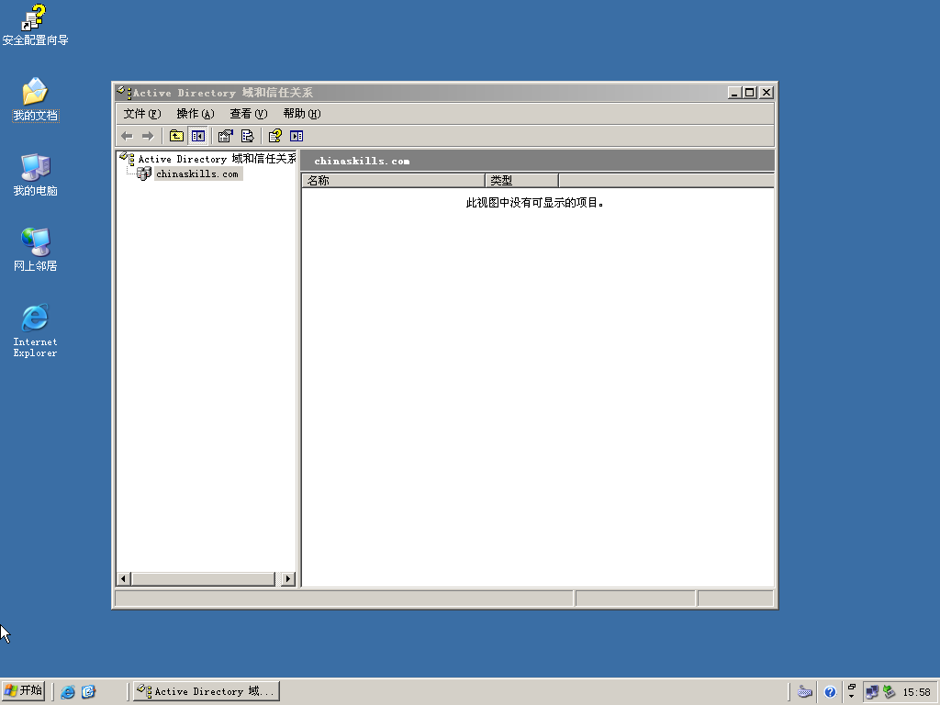Viewport: 940px width, 705px height.
Task: Close the Active Directory window
Action: [x=767, y=93]
